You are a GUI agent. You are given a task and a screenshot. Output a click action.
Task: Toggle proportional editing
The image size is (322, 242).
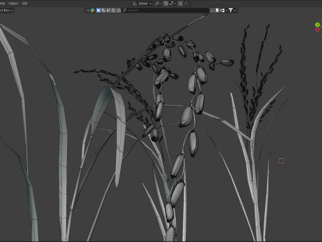(x=180, y=3)
